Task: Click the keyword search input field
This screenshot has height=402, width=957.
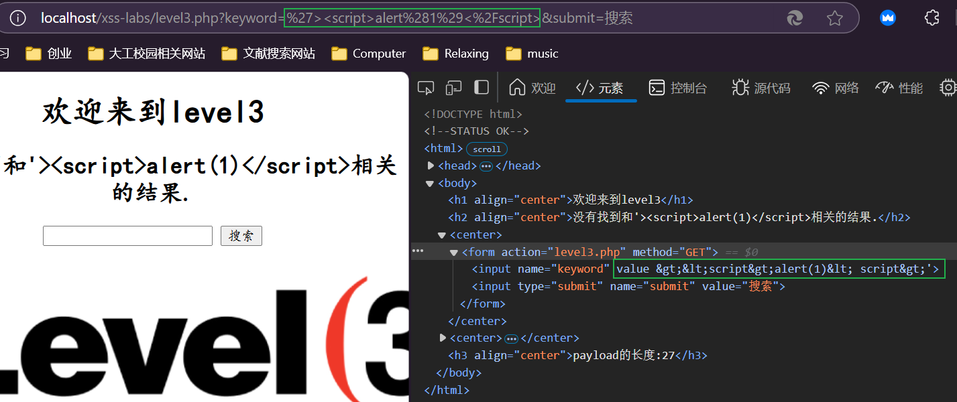Action: (127, 236)
